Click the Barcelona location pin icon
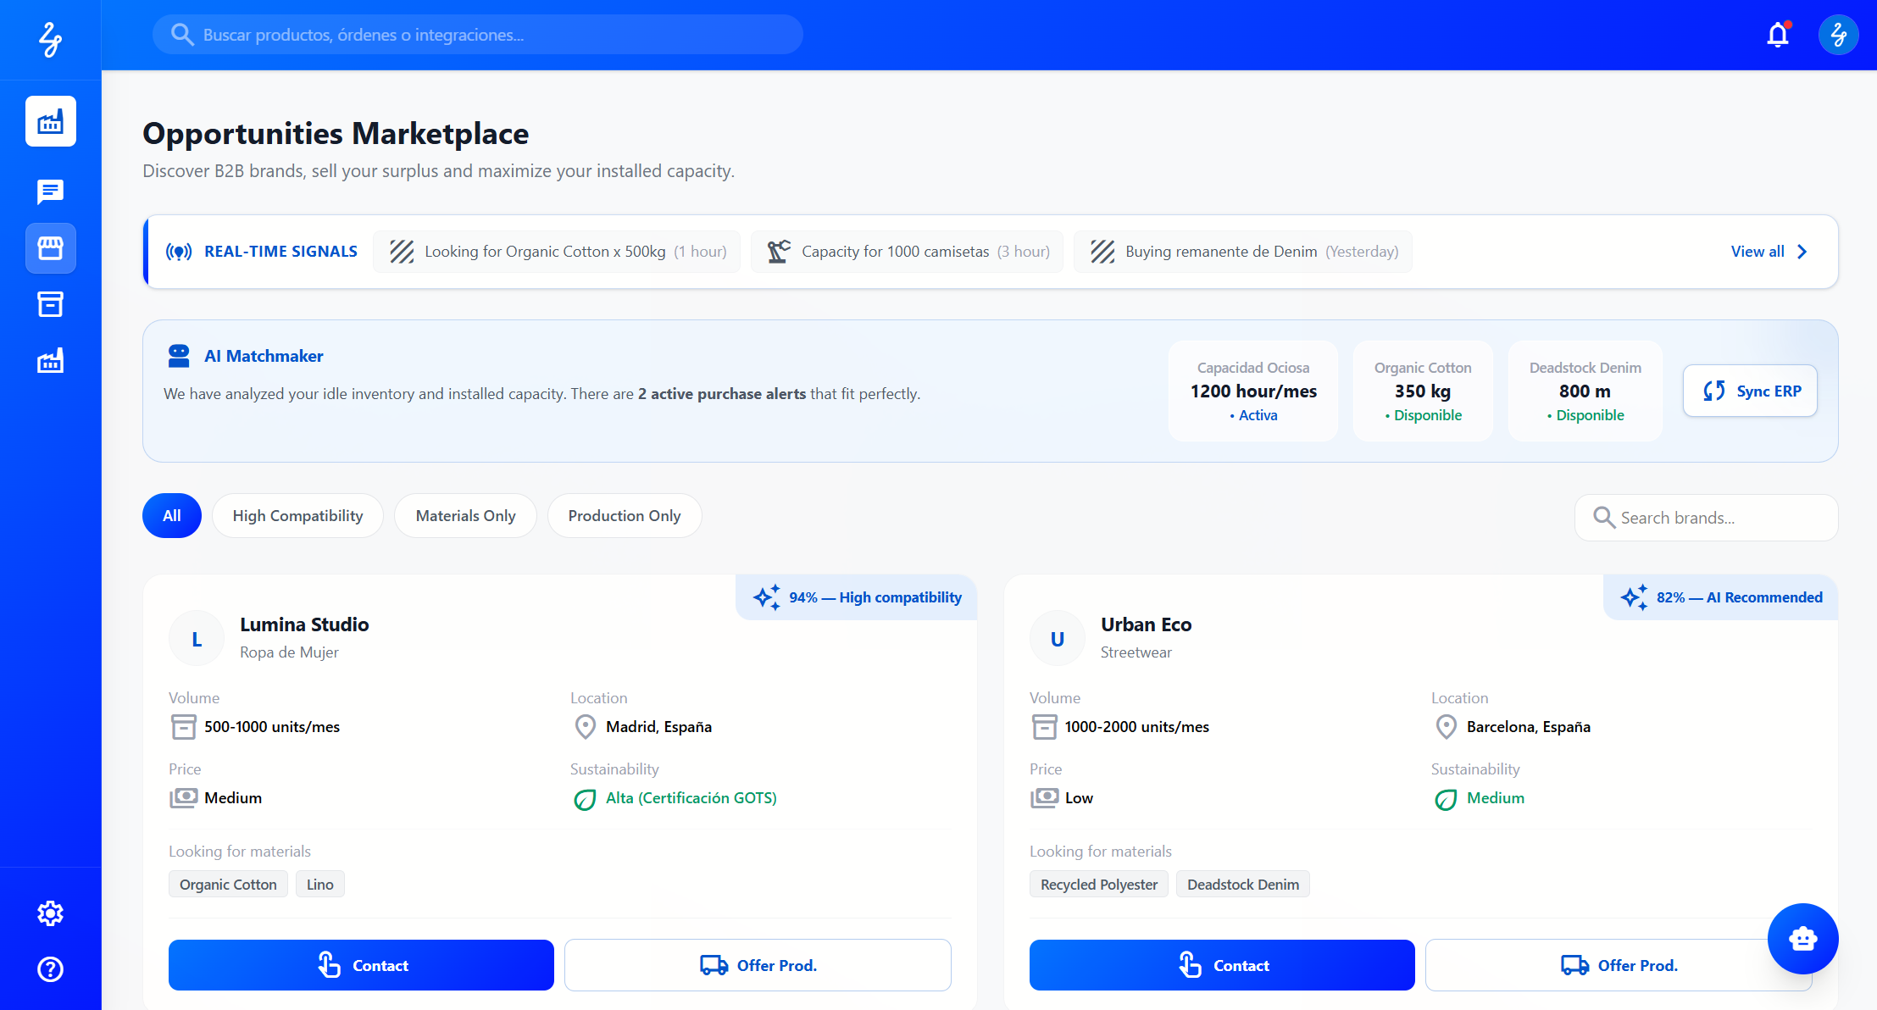This screenshot has width=1877, height=1010. tap(1447, 727)
